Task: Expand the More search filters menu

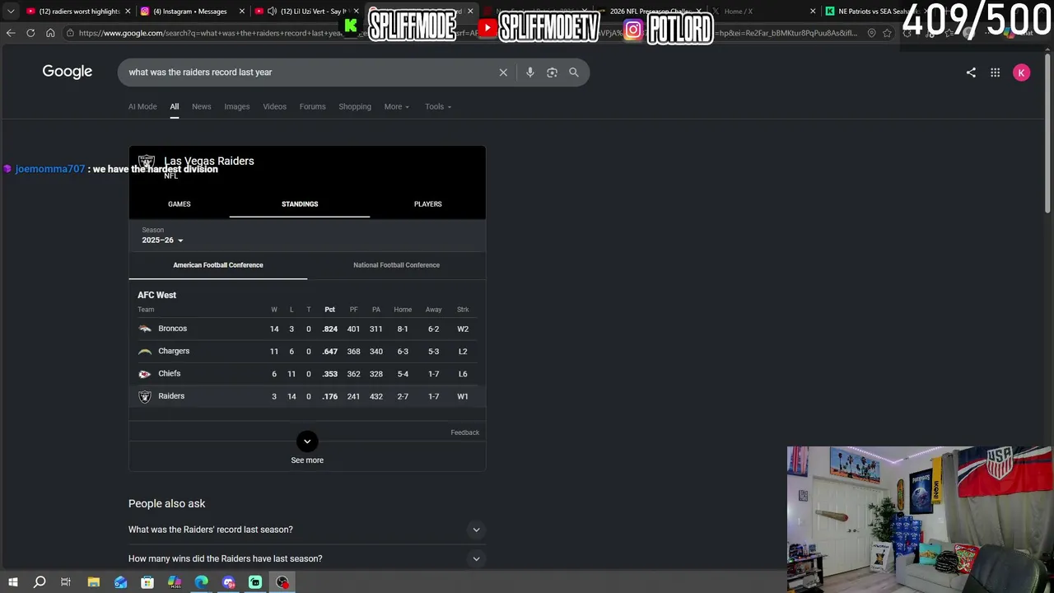Action: [x=396, y=106]
